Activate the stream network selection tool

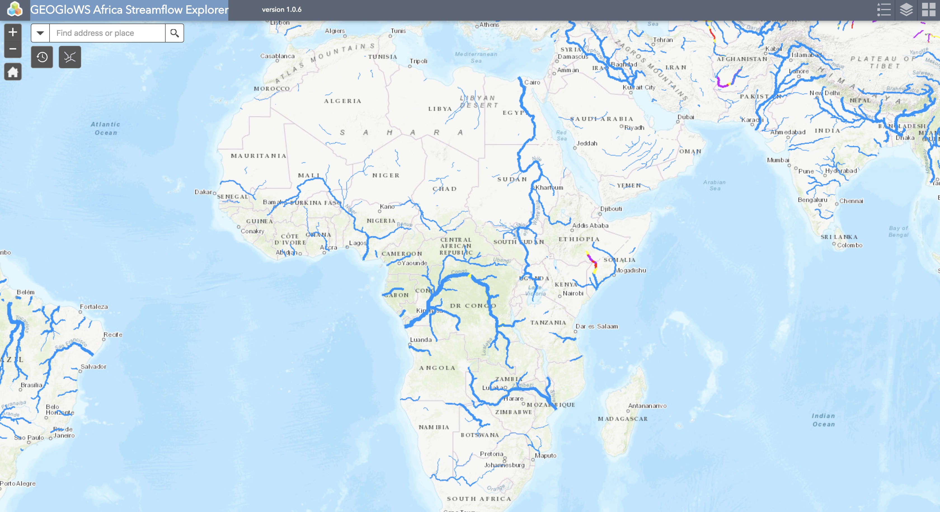70,57
